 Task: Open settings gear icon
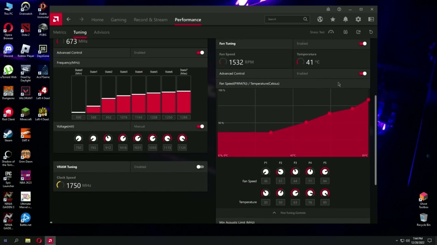coord(358,19)
